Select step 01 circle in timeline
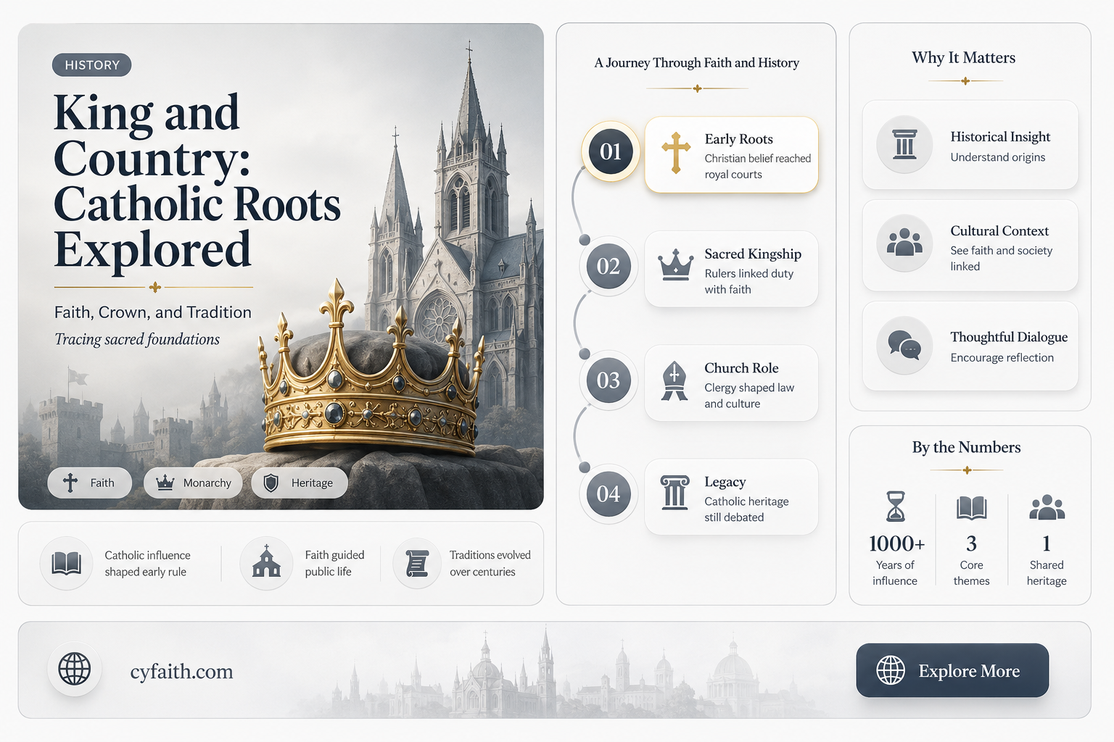The width and height of the screenshot is (1114, 742). pos(611,151)
